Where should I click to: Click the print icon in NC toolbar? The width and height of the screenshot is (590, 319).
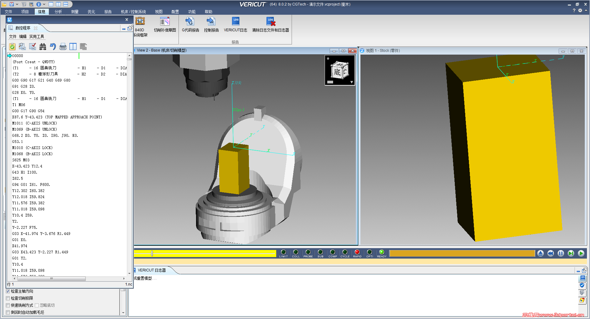tap(63, 47)
